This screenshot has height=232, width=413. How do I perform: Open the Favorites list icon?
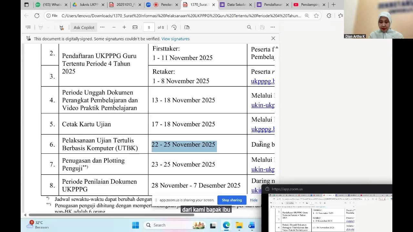(x=340, y=15)
